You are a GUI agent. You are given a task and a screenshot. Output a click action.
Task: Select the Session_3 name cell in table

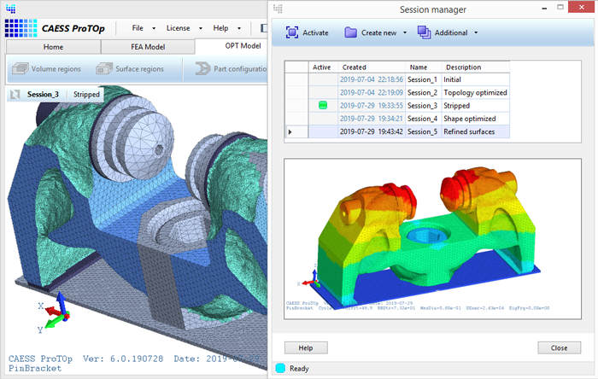tap(423, 106)
